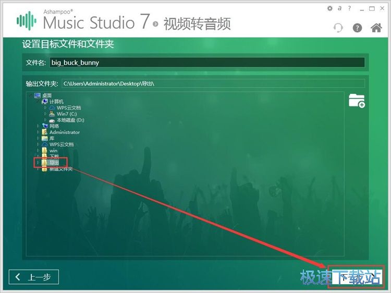This screenshot has width=391, height=293.
Task: Select the win folder
Action: [53, 150]
